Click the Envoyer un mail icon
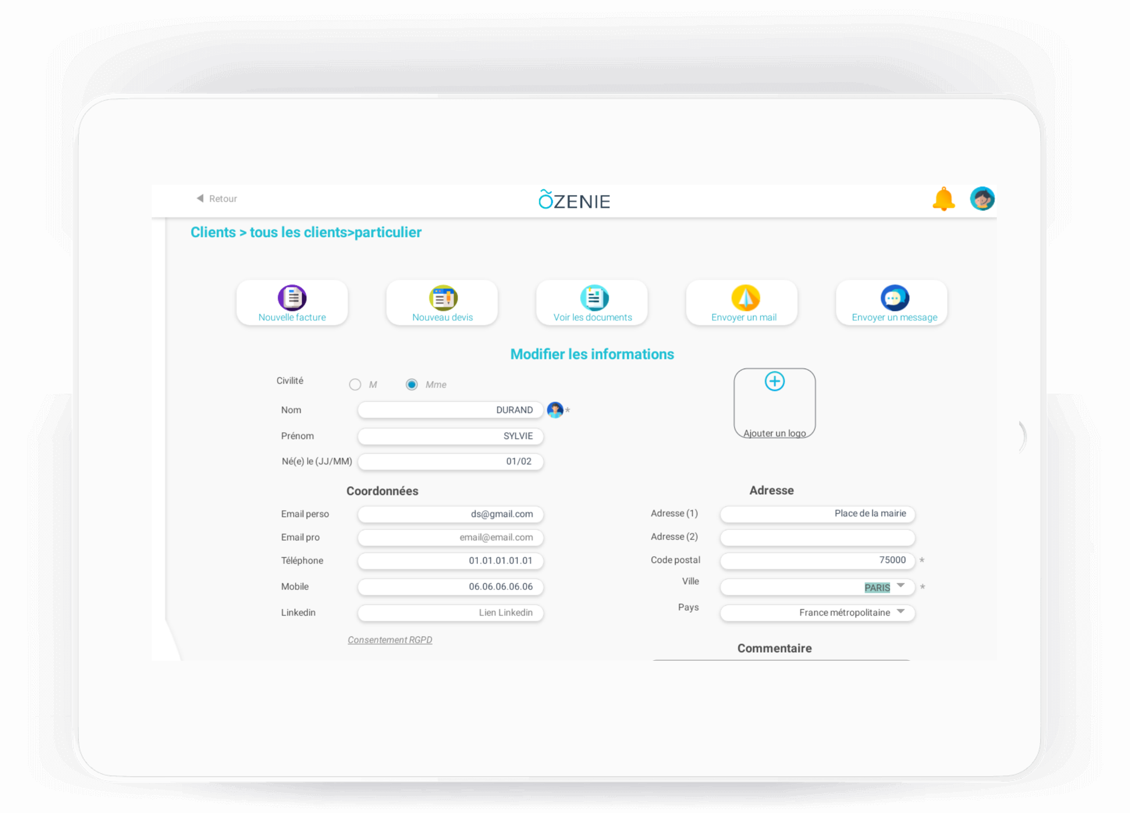Image resolution: width=1130 pixels, height=813 pixels. pos(745,297)
